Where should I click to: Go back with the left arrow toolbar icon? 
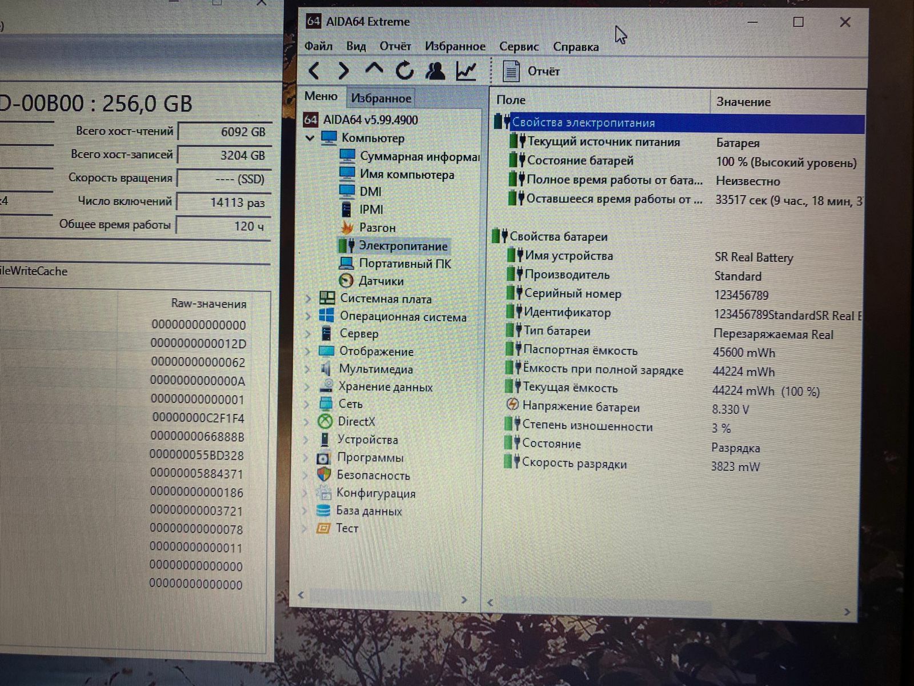click(x=314, y=71)
